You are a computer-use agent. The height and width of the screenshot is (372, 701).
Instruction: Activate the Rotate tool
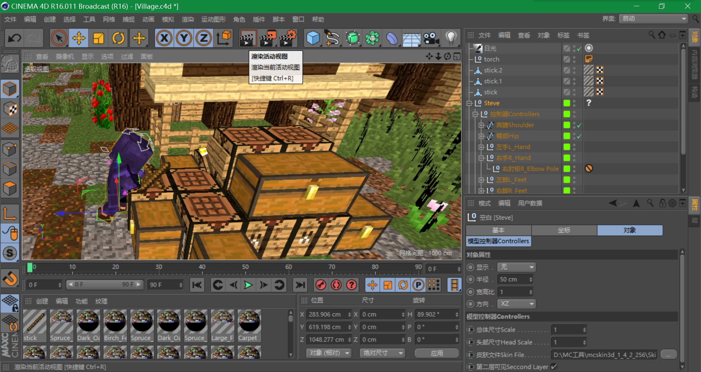click(x=118, y=38)
